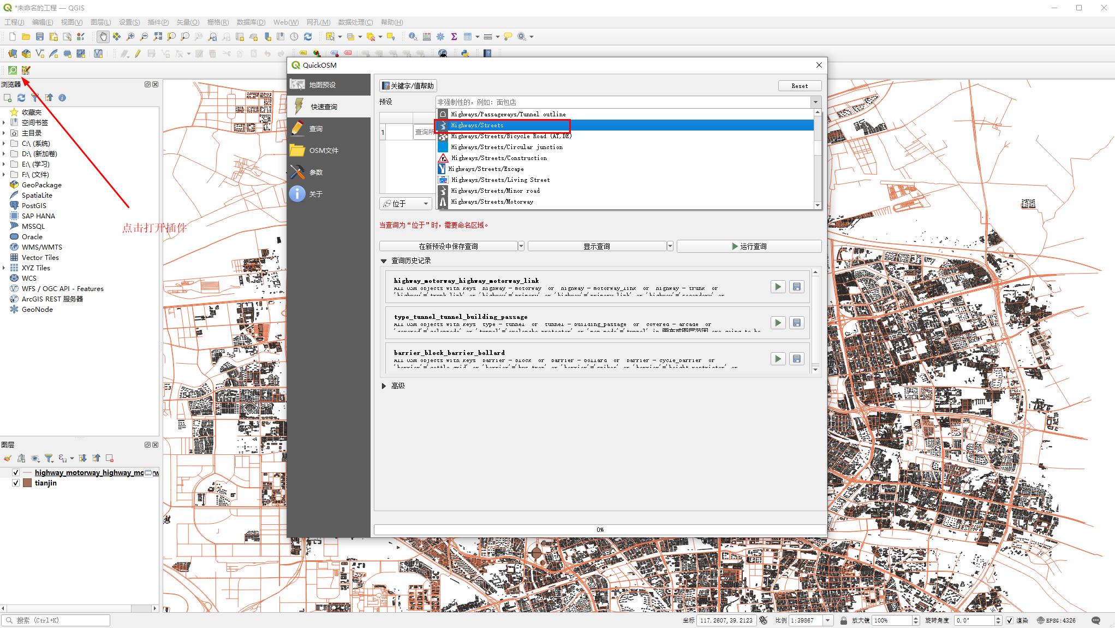Uncheck the highway_motorway layer visibility
Image resolution: width=1115 pixels, height=628 pixels.
[x=16, y=472]
